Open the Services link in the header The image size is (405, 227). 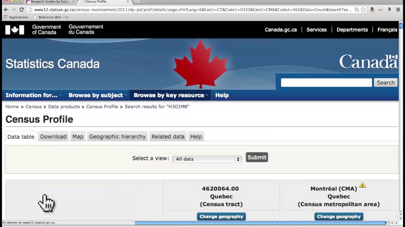coord(316,30)
